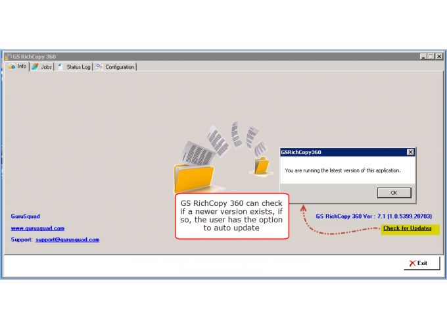Click the large yellow folder image

194,179
